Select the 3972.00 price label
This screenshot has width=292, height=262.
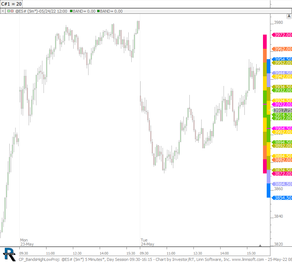tap(282, 35)
